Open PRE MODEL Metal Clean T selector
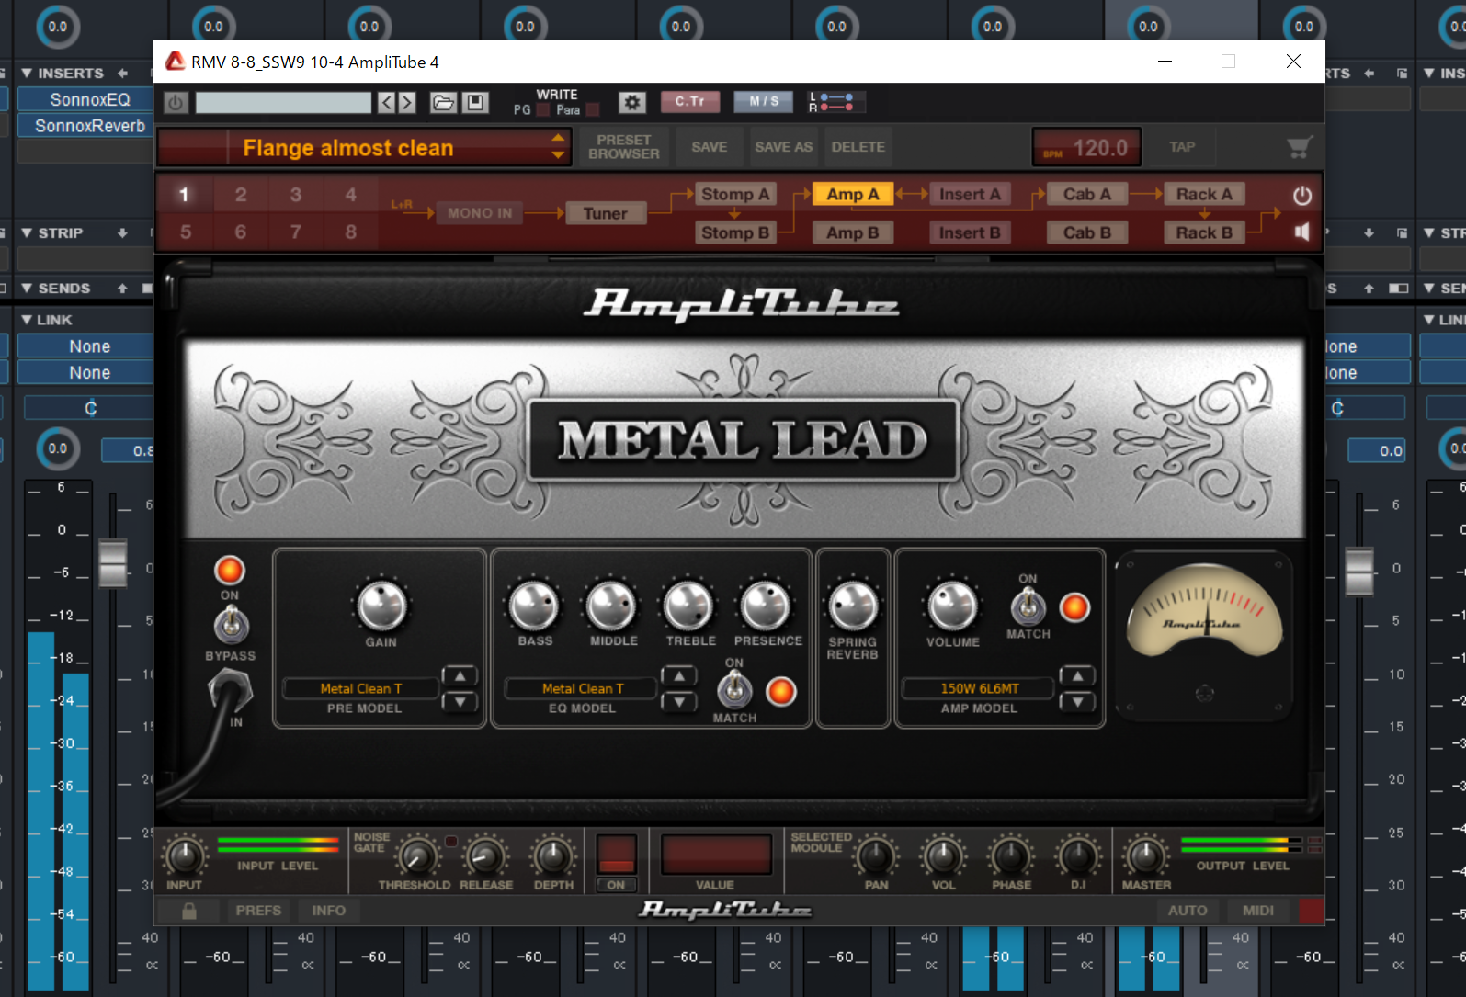This screenshot has height=997, width=1466. [x=360, y=688]
